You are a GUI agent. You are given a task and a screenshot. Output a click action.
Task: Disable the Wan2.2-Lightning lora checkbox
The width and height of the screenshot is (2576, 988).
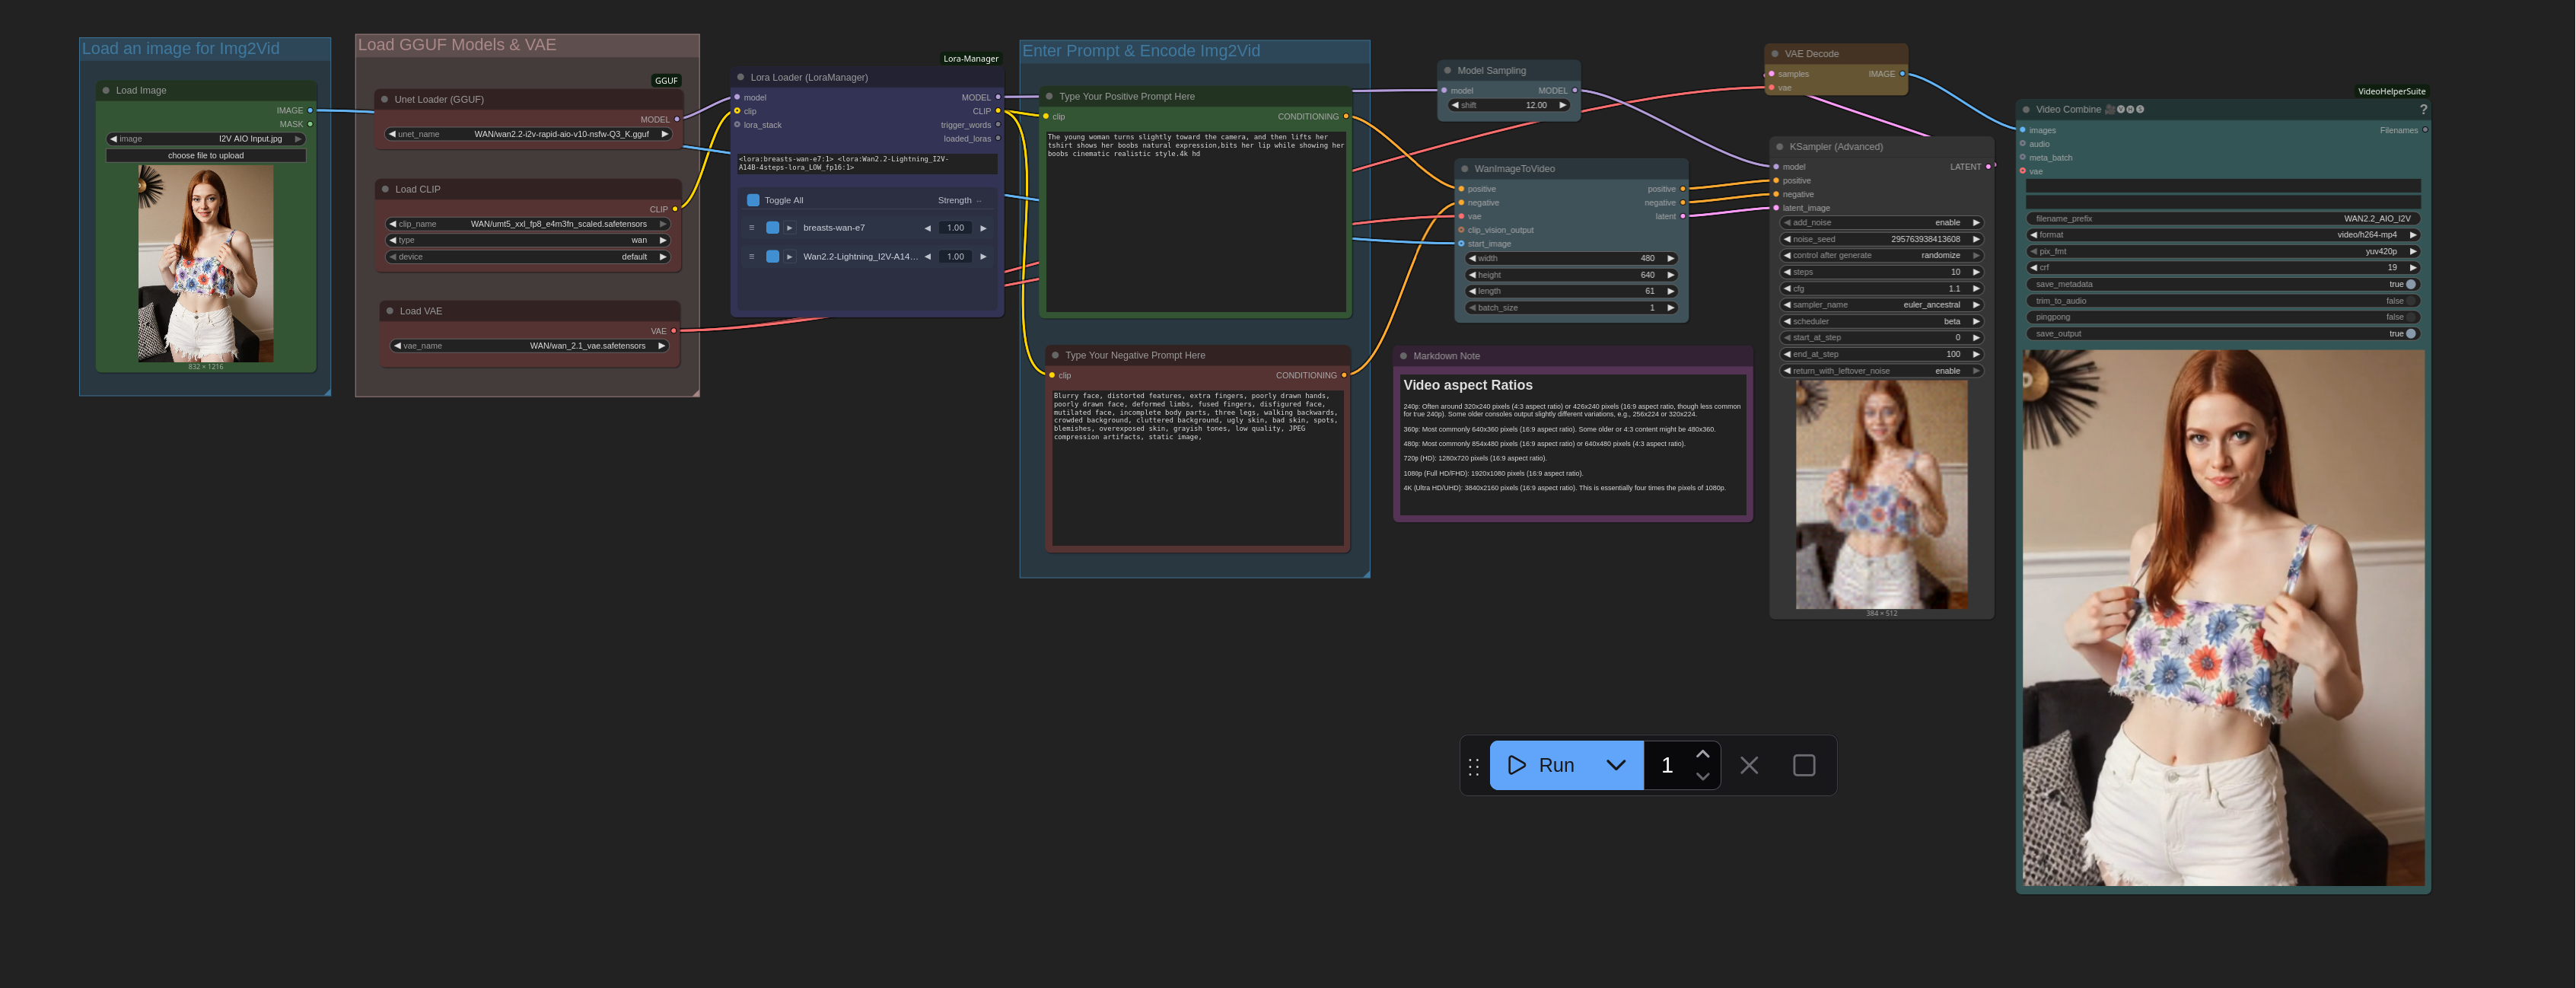[x=772, y=257]
